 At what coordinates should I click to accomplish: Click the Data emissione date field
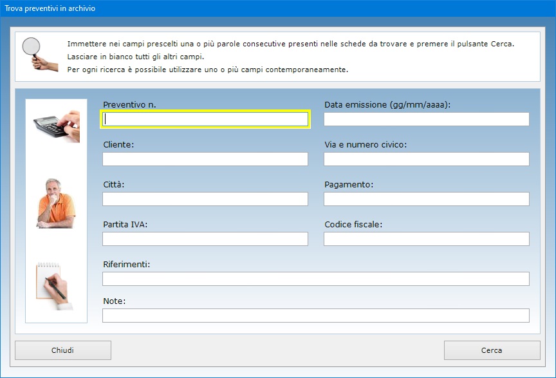426,119
